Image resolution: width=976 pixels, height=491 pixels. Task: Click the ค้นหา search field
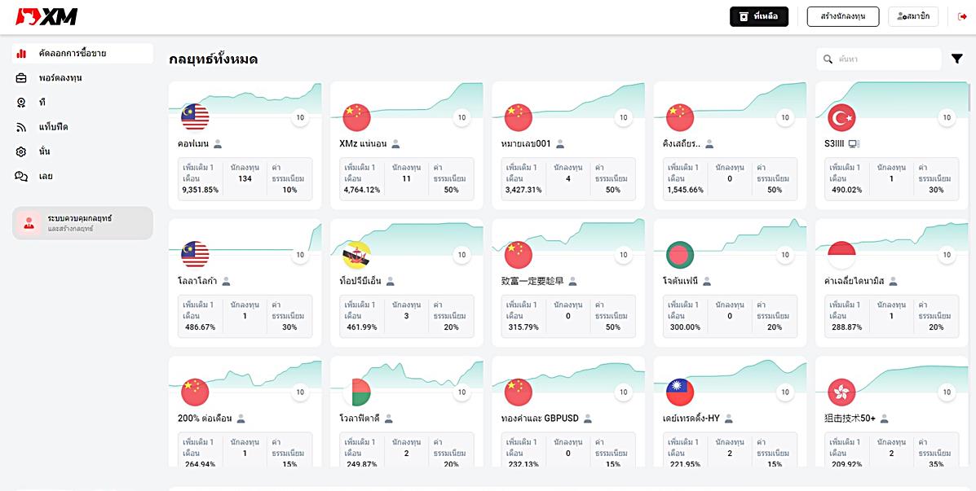pos(885,59)
